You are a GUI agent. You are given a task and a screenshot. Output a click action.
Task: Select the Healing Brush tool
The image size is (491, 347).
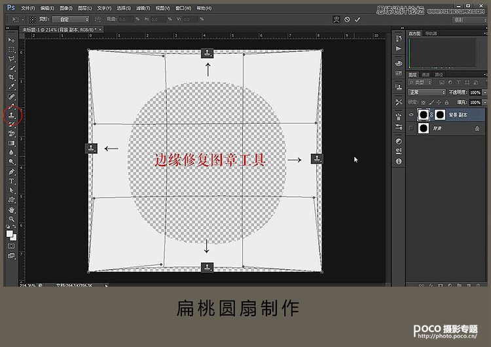tap(11, 96)
